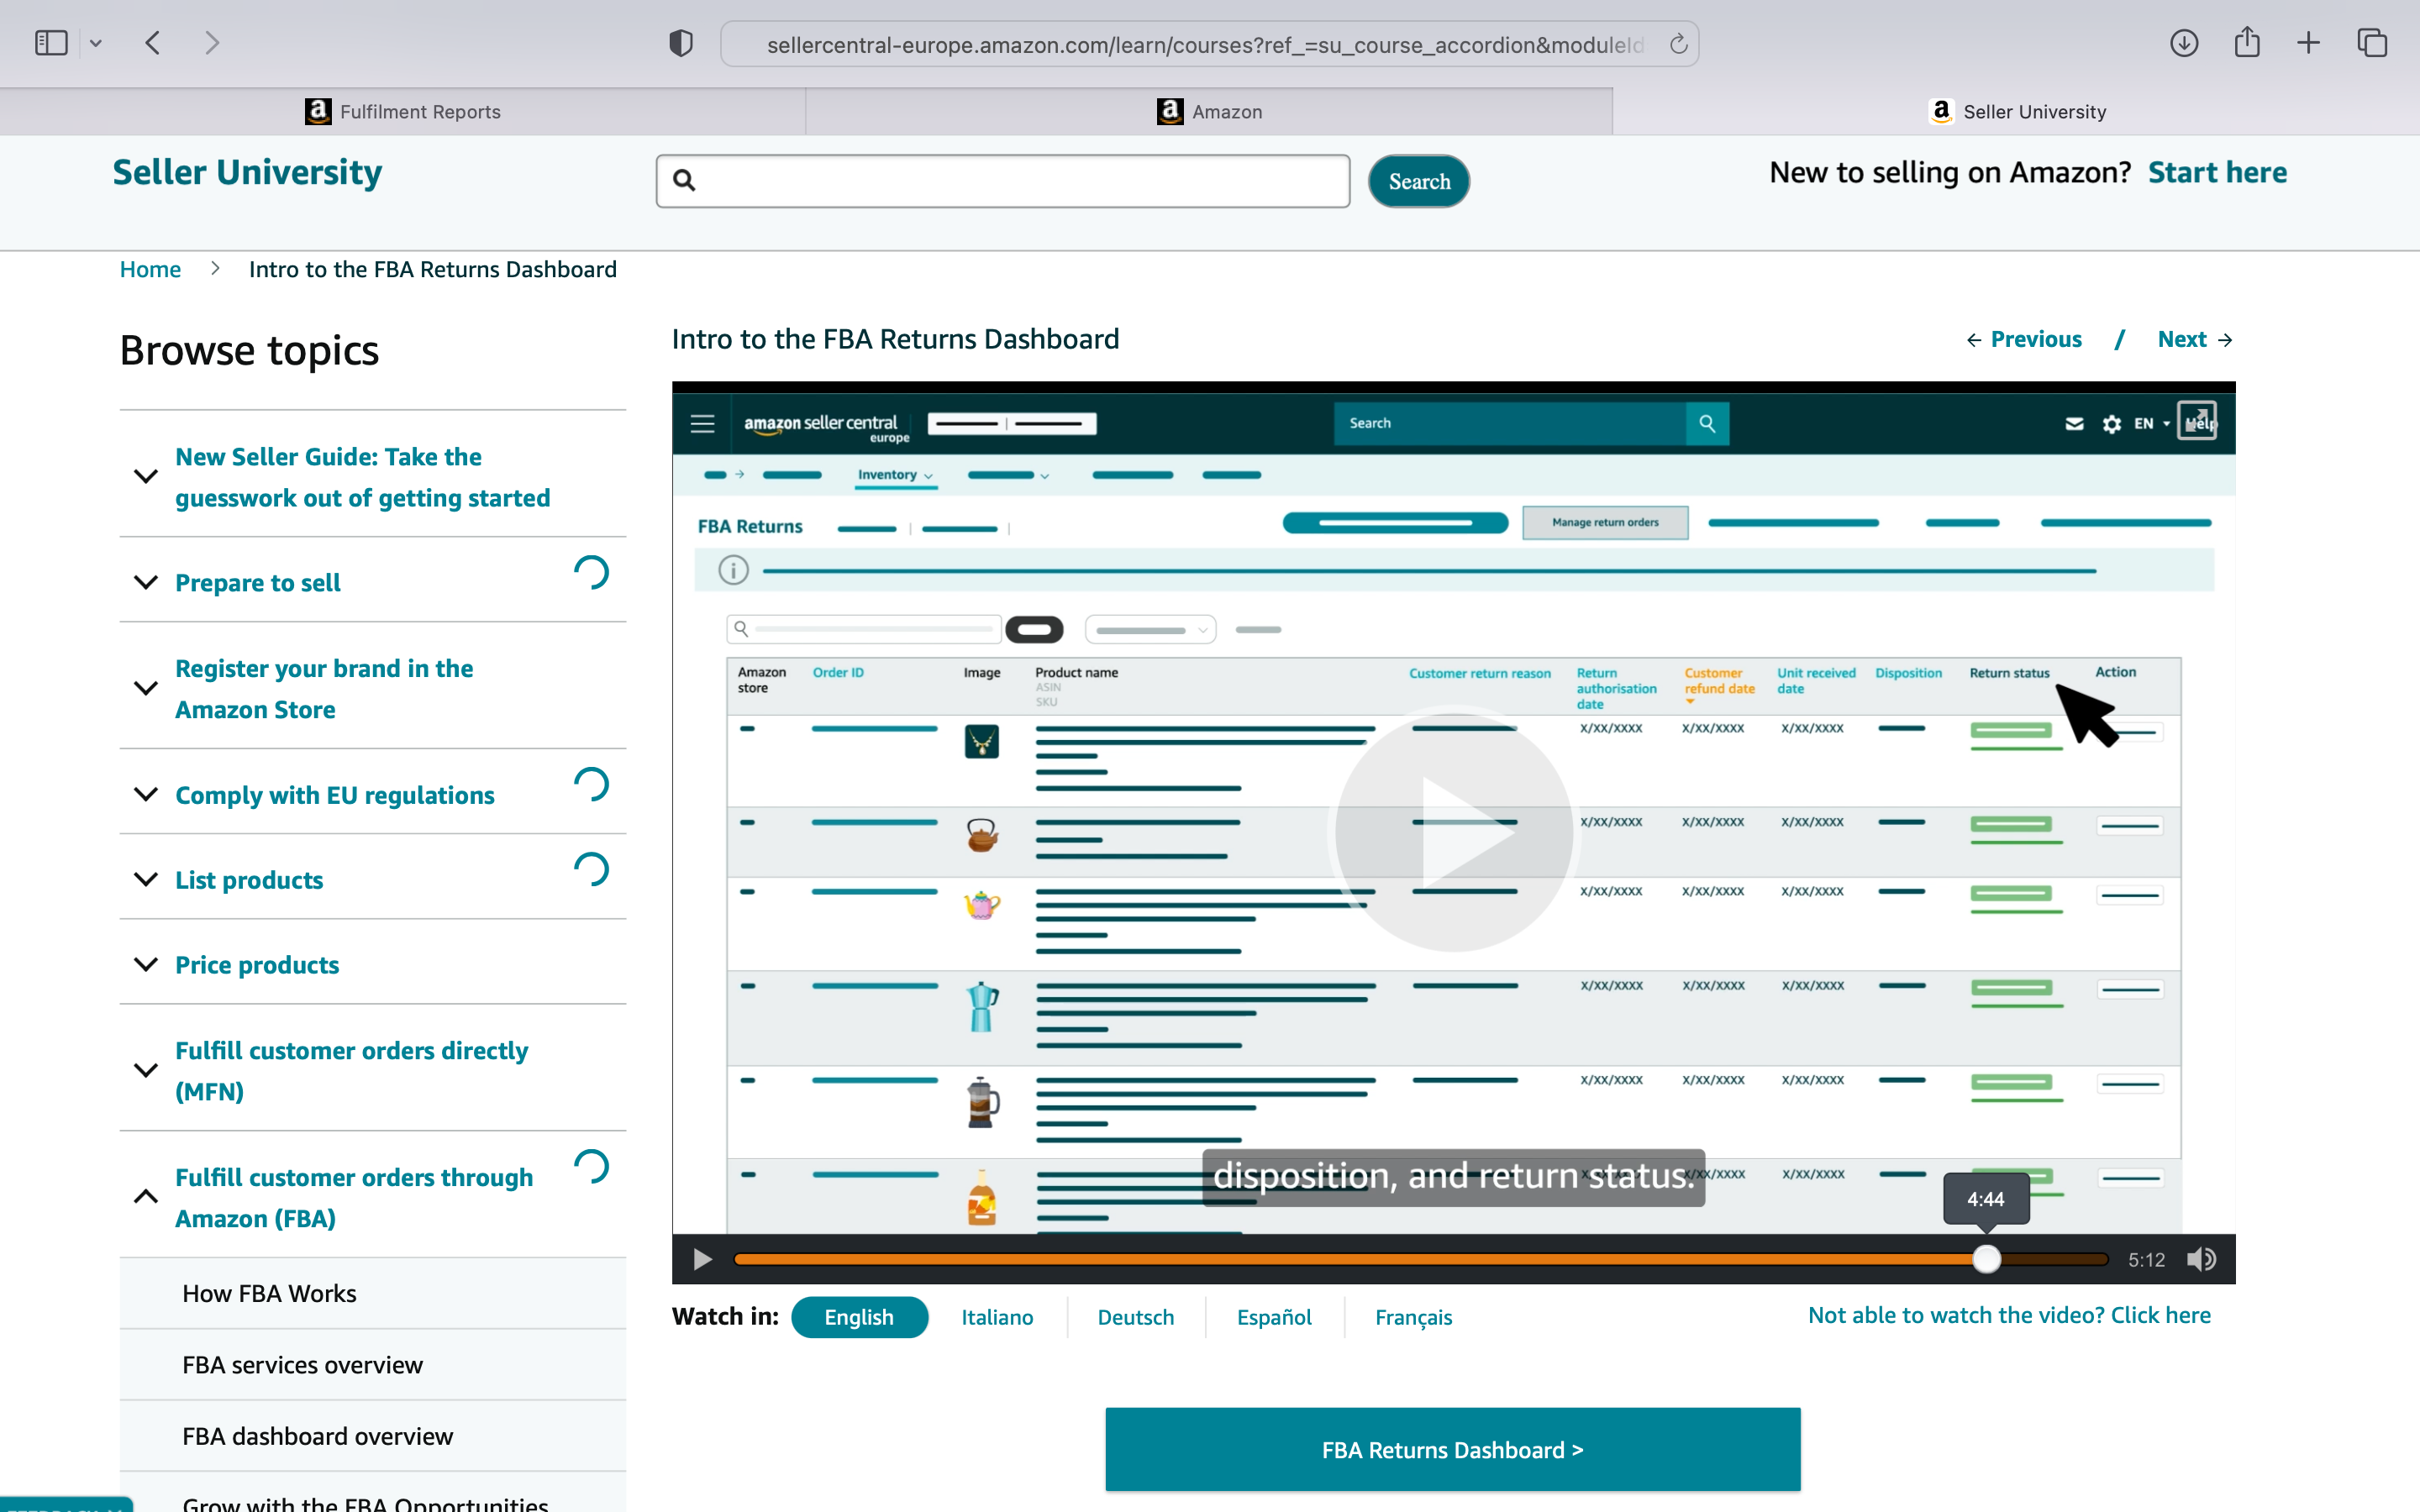Screen dimensions: 2420x1512
Task: Switch to the Amazon tab
Action: pyautogui.click(x=1209, y=111)
